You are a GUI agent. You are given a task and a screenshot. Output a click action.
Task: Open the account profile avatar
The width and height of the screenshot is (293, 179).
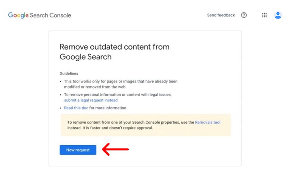coord(278,15)
